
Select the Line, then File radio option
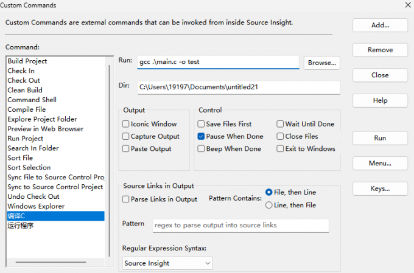tap(269, 206)
